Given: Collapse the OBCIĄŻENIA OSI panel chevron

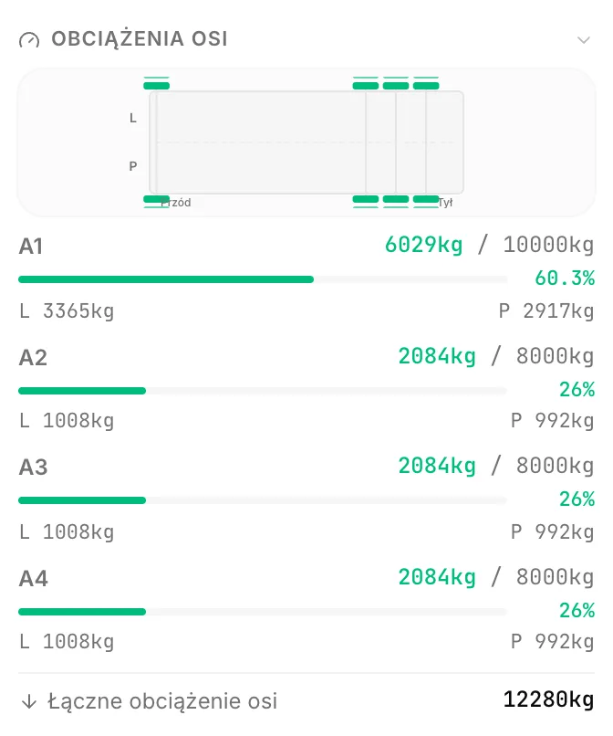Looking at the screenshot, I should [583, 40].
